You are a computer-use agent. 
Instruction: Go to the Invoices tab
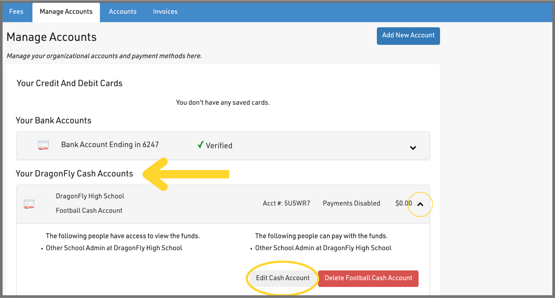165,12
